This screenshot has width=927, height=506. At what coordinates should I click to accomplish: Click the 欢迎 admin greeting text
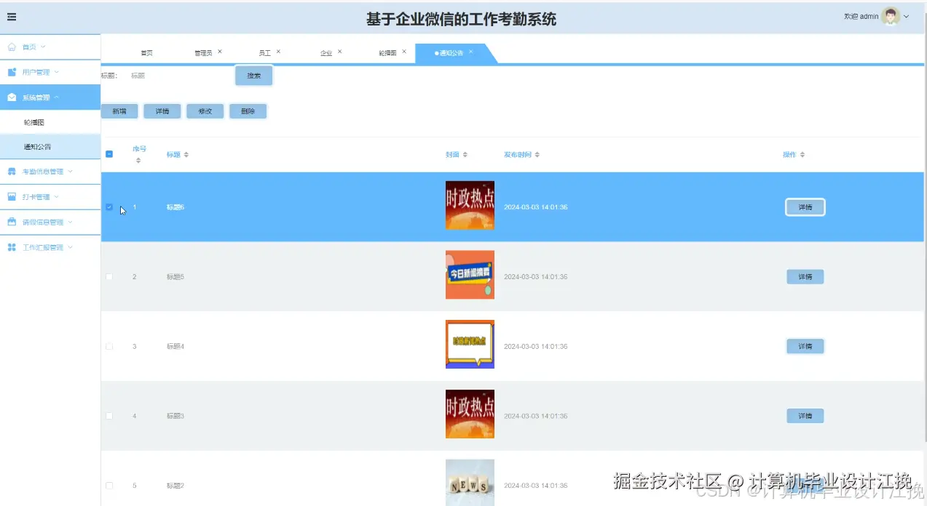[861, 17]
